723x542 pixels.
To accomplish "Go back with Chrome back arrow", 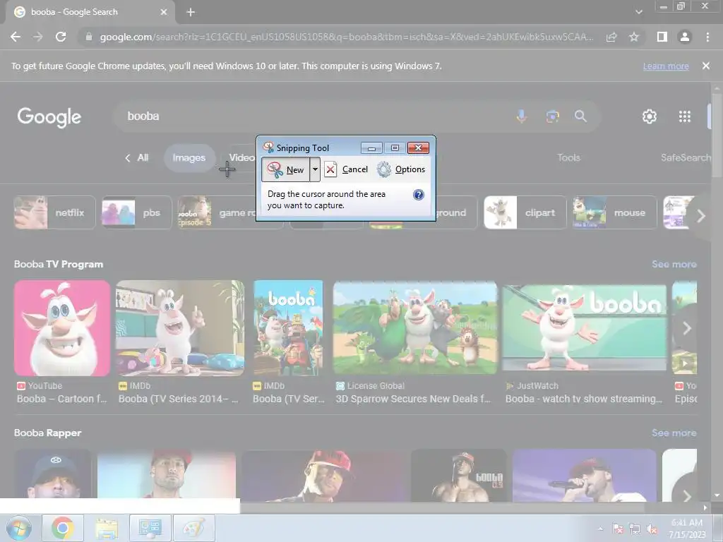I will tap(16, 37).
